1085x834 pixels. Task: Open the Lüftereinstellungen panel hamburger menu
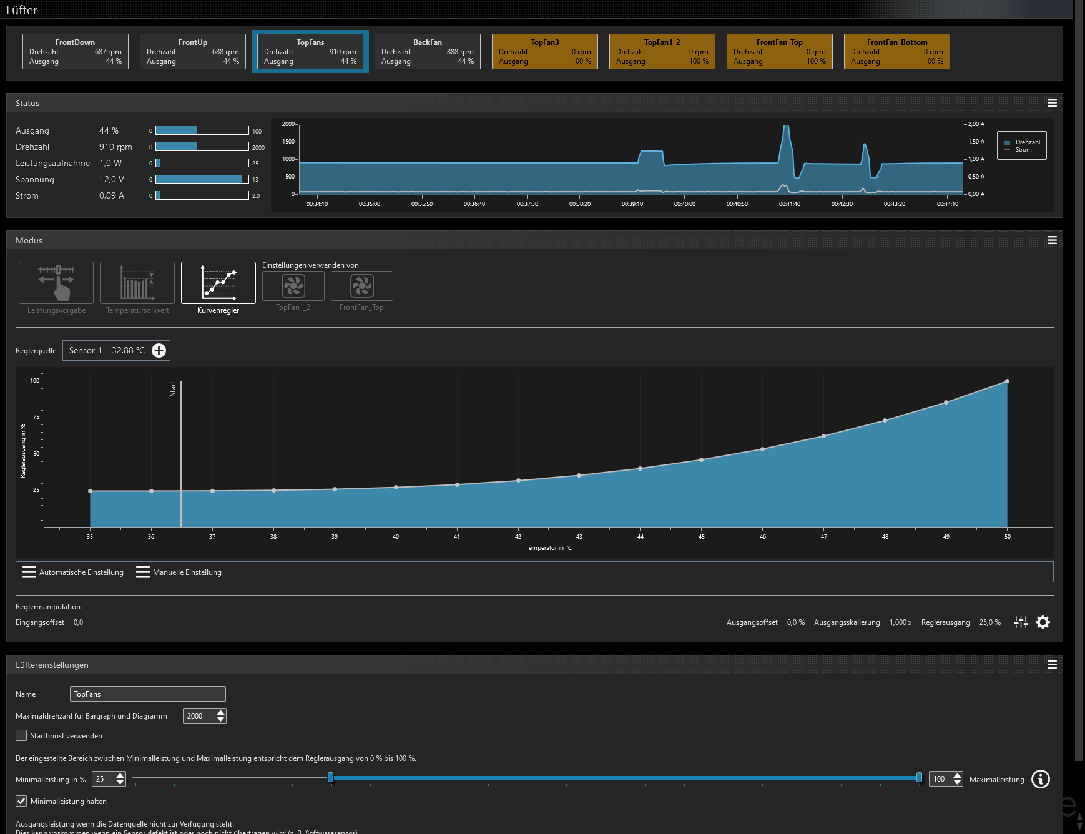coord(1052,665)
